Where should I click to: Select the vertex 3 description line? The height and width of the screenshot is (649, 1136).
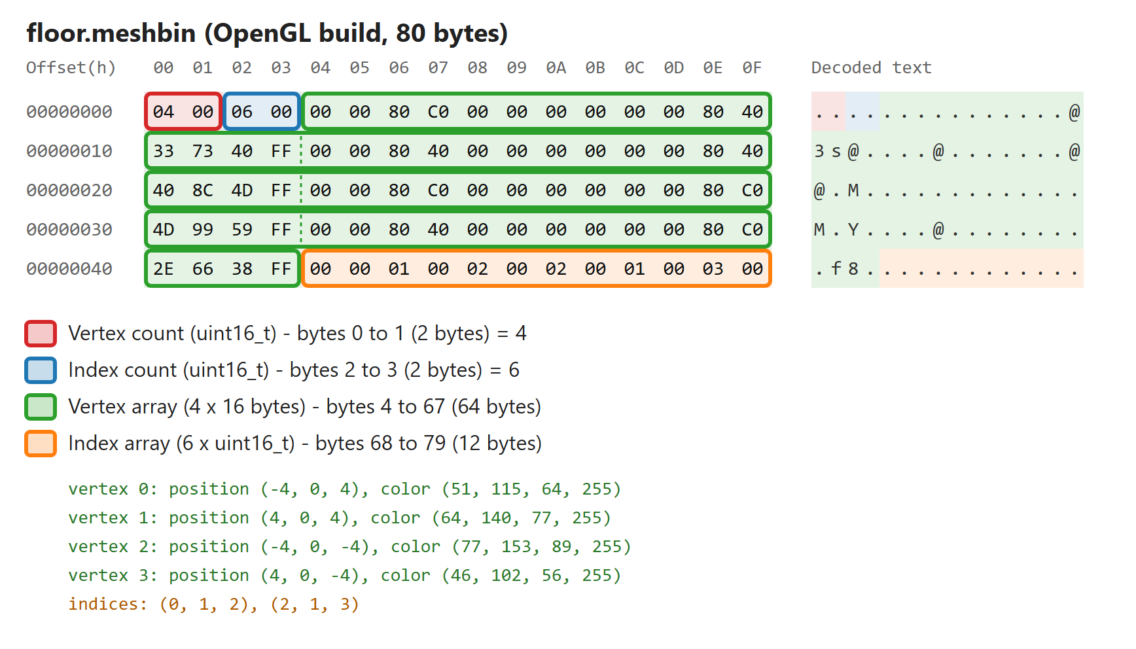[x=344, y=576]
